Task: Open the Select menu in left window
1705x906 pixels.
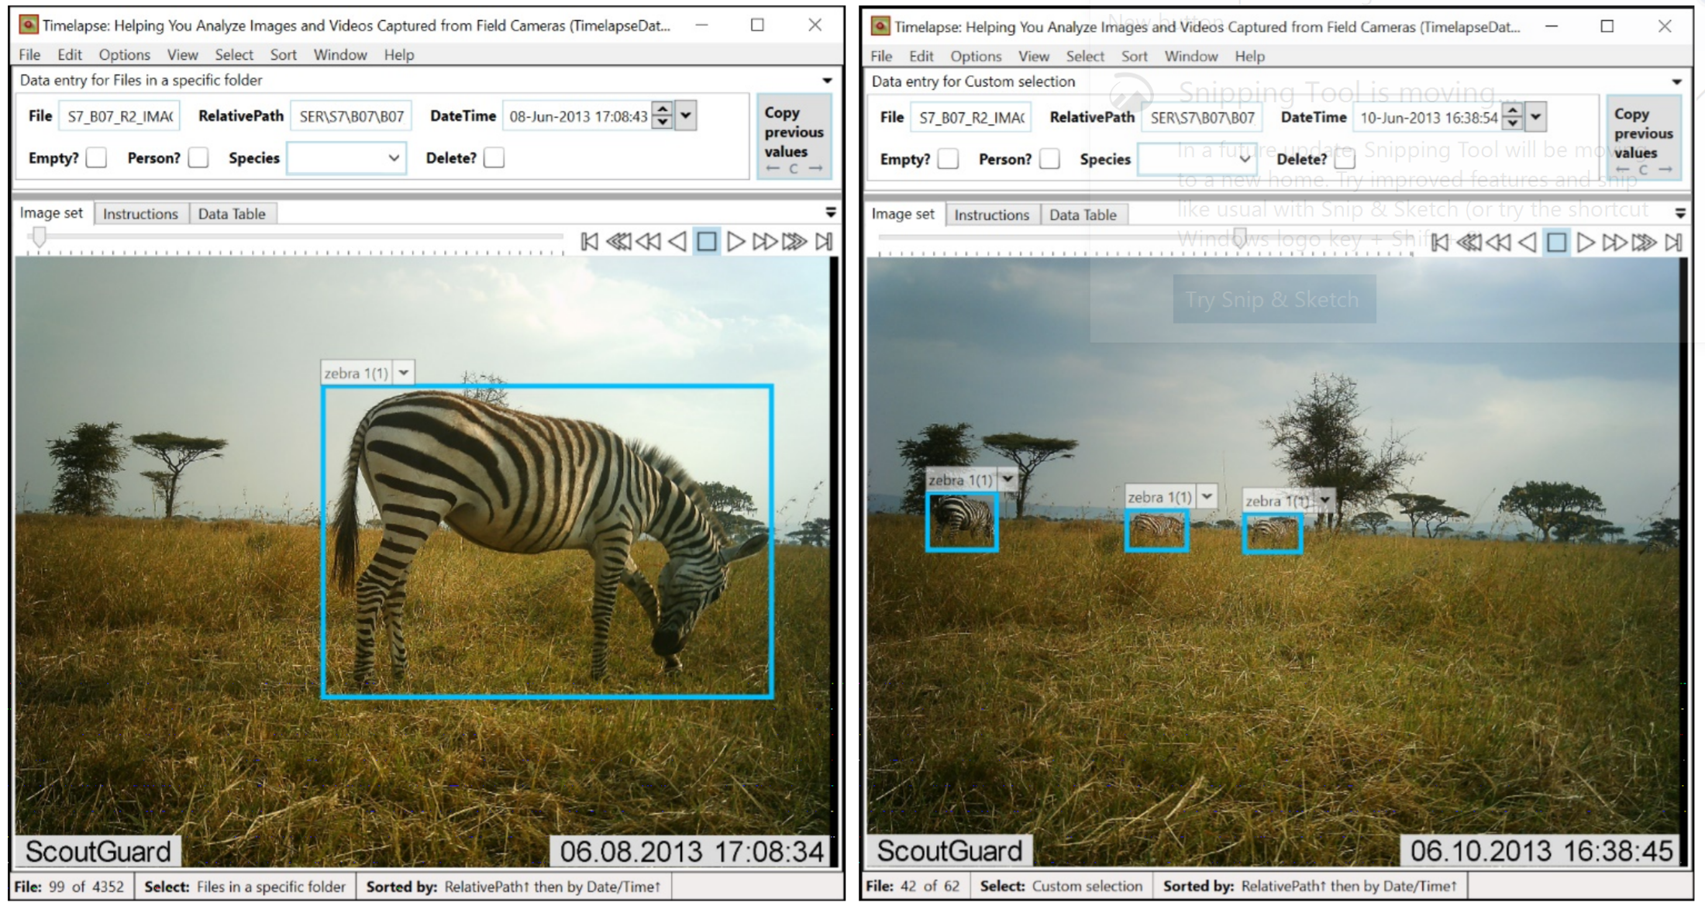Action: pos(234,55)
